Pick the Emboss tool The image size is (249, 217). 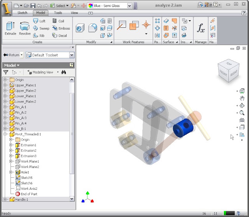coord(61,28)
